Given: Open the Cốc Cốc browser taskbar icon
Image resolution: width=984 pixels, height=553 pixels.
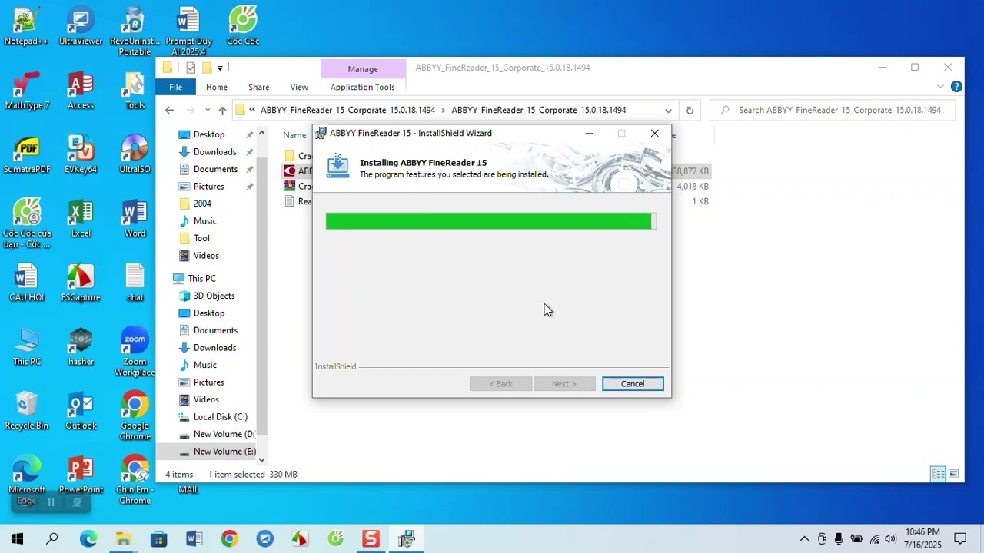Looking at the screenshot, I should pyautogui.click(x=335, y=539).
